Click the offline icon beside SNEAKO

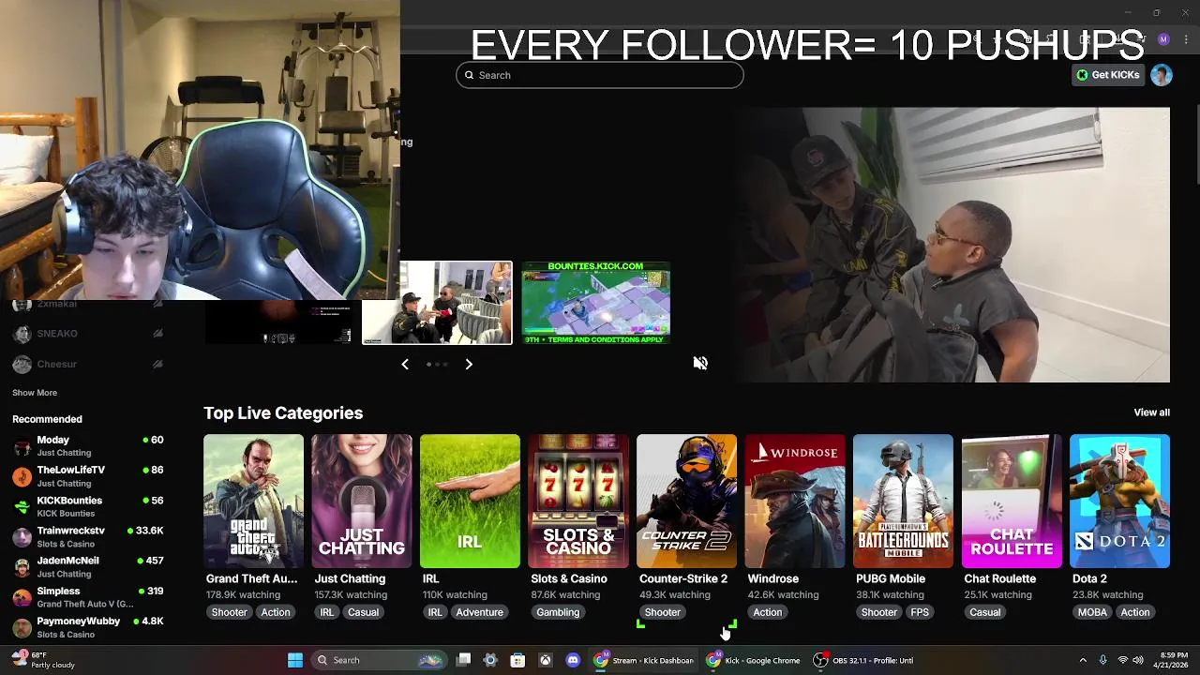157,334
